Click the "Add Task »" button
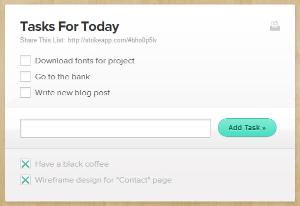300x206 pixels. [247, 128]
